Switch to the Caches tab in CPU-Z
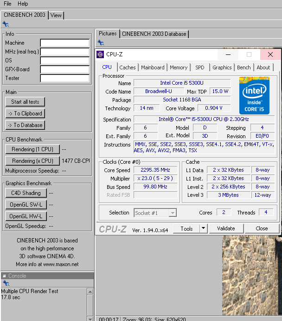This screenshot has height=321, width=282. (x=128, y=67)
